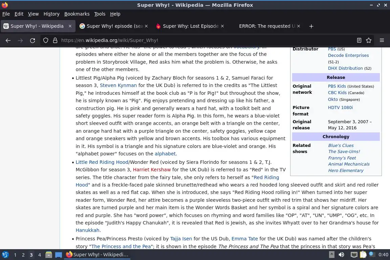Screen dimensions: 390x260
Task: Open the View menu
Action: tap(33, 14)
